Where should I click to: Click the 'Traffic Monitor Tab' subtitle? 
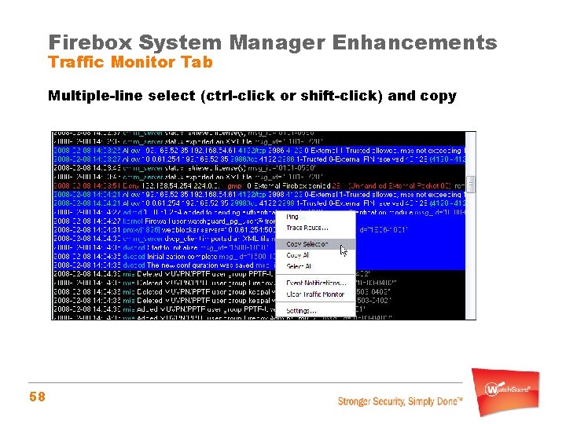tap(130, 62)
